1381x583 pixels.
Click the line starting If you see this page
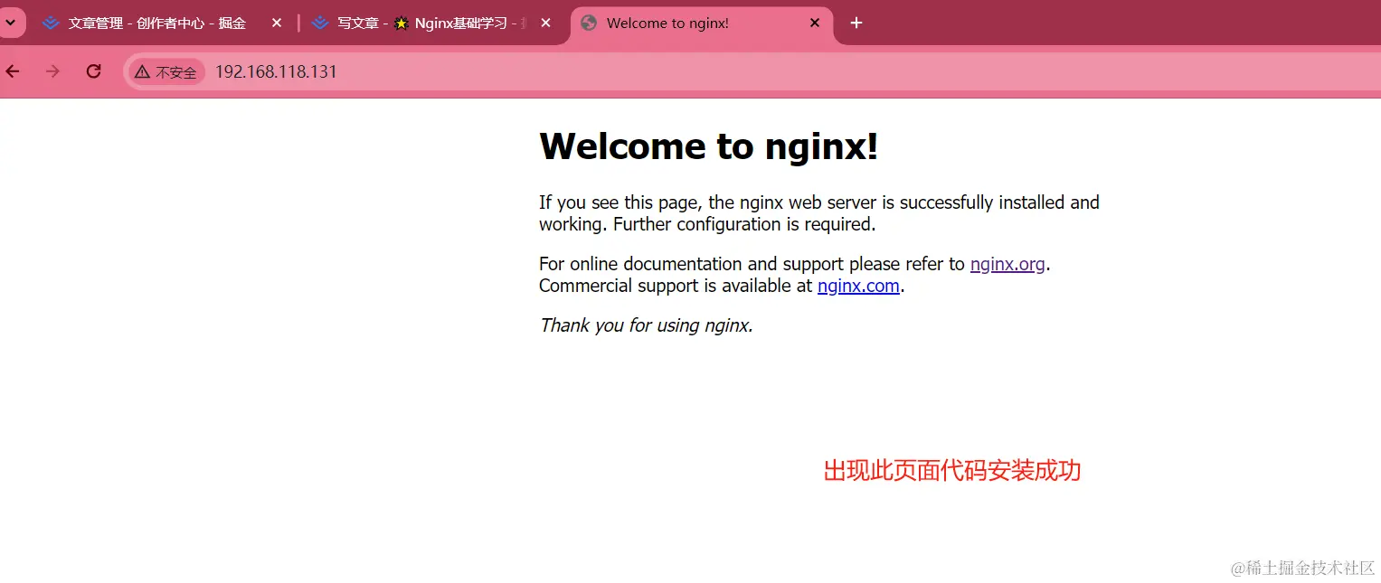point(819,202)
